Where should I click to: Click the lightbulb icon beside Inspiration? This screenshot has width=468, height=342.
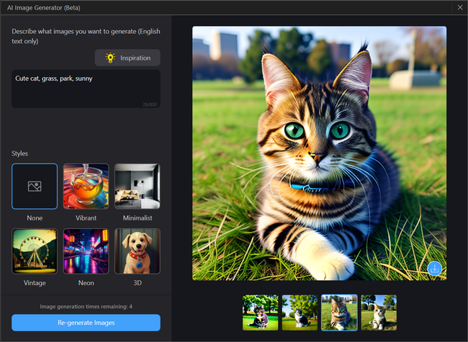tap(110, 58)
